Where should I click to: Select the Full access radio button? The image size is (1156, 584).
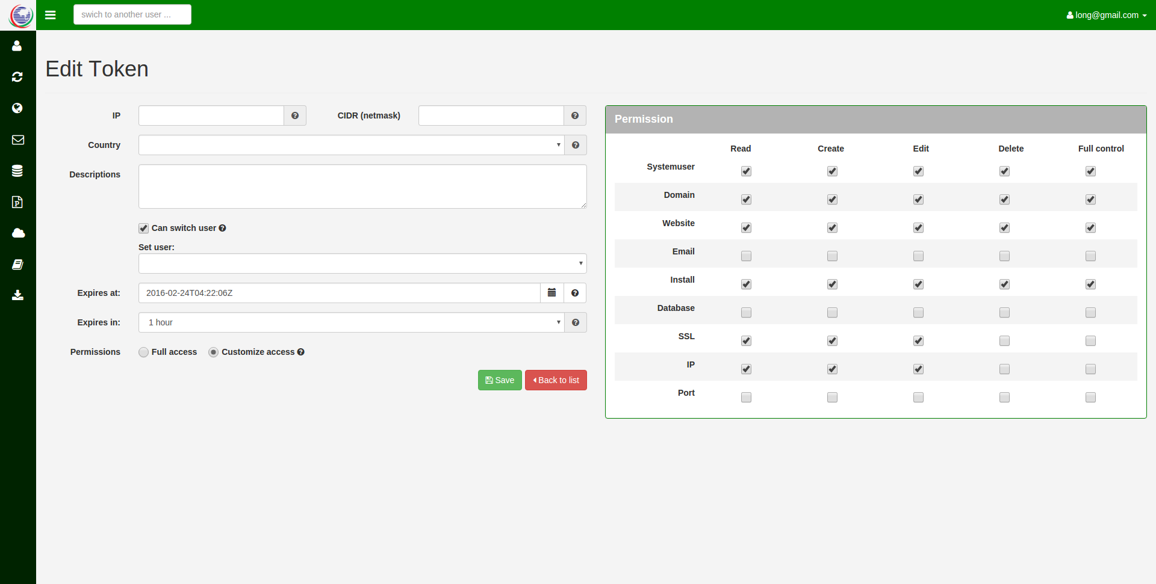click(x=143, y=352)
